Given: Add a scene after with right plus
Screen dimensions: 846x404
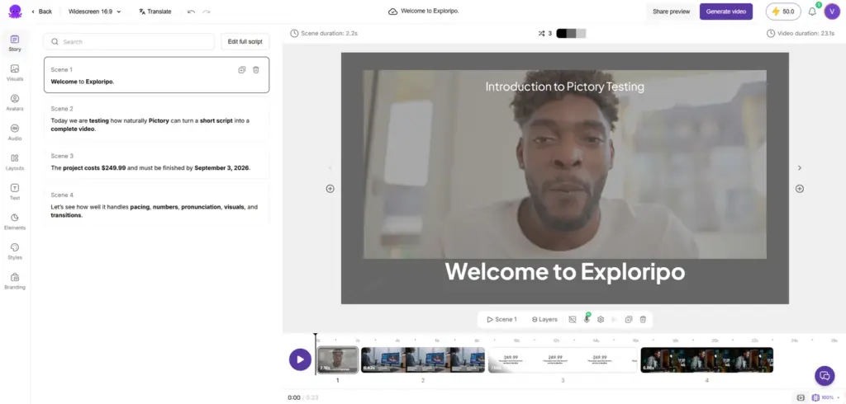Looking at the screenshot, I should click(x=800, y=189).
